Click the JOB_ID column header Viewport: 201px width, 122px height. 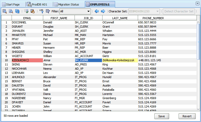pyautogui.click(x=89, y=18)
